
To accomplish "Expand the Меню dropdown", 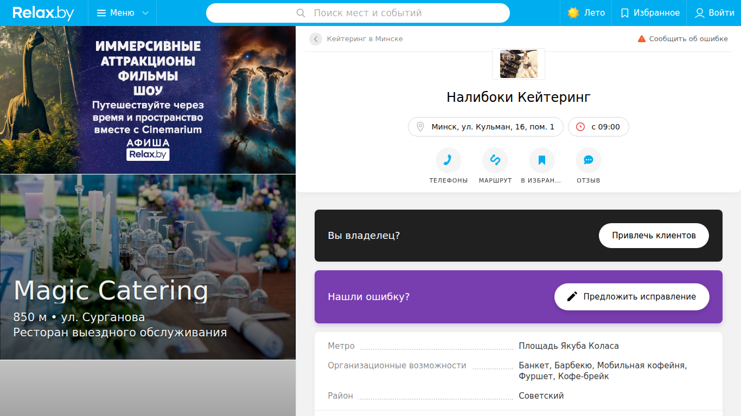I will (123, 13).
